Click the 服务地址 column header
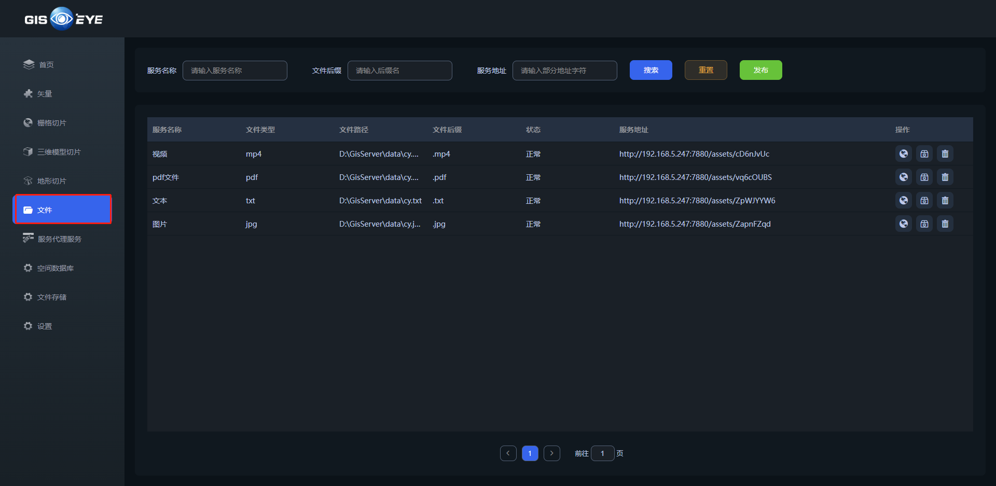The height and width of the screenshot is (486, 996). pyautogui.click(x=634, y=130)
